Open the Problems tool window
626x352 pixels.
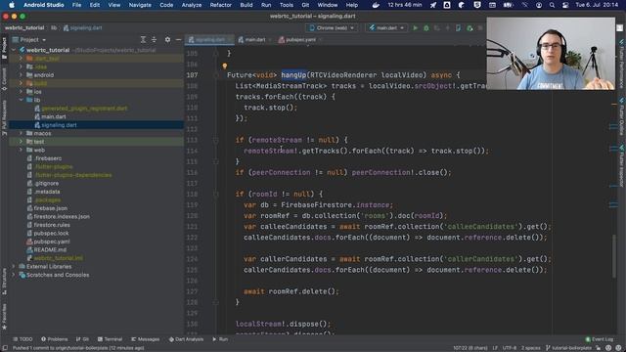click(x=55, y=339)
